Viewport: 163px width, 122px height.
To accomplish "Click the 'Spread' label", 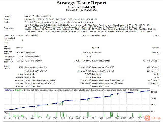I will coord(96,48).
